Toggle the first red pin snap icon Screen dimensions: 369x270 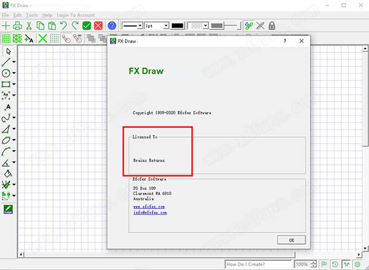(x=66, y=38)
